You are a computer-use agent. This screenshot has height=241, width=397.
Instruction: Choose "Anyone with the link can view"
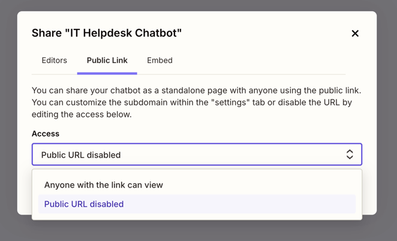tap(104, 185)
